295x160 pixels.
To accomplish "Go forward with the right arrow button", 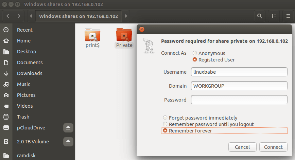I will (x=19, y=16).
